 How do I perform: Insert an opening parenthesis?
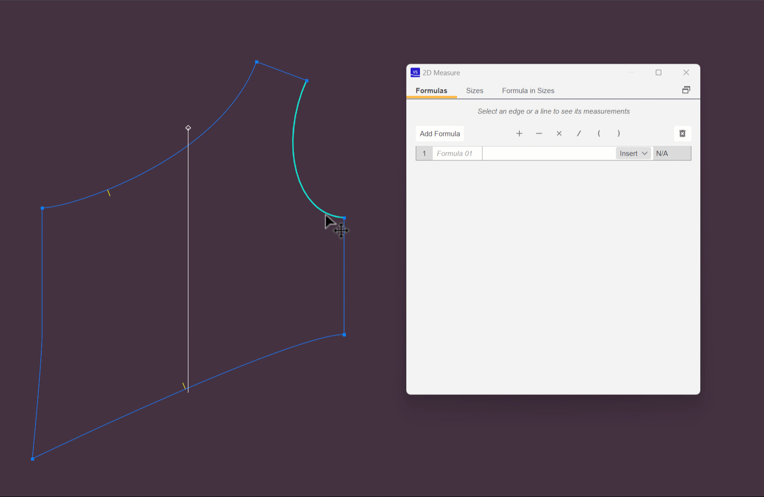coord(599,134)
